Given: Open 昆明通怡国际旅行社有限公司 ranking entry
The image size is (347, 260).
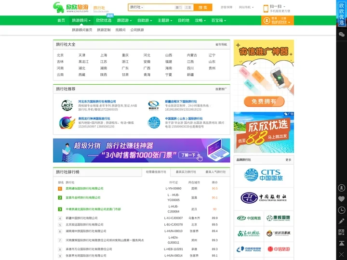Looking at the screenshot, I should [84, 189].
